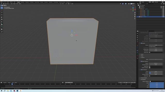The image size is (165, 92).
Task: Open the viewport Object menu
Action: pyautogui.click(x=20, y=4)
